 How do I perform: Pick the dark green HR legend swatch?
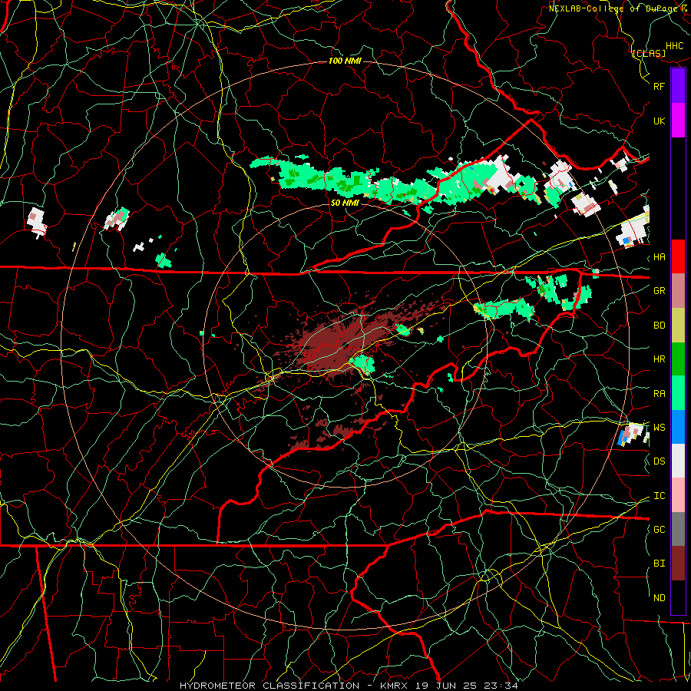point(678,359)
